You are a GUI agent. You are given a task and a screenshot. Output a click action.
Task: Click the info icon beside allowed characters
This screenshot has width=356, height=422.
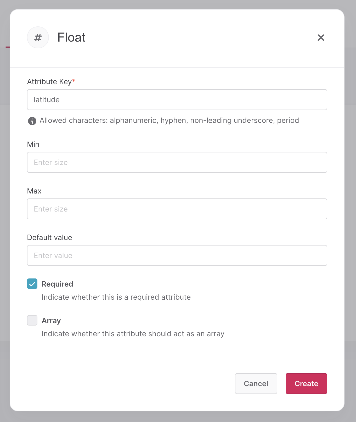coord(32,121)
